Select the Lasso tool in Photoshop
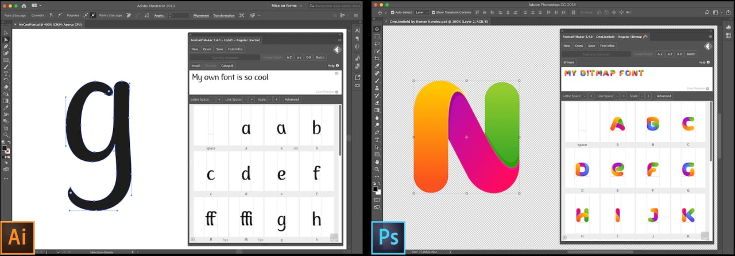Viewport: 735px width, 256px height. pos(377,44)
